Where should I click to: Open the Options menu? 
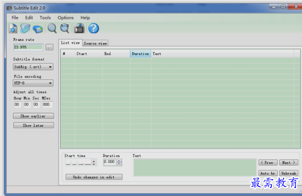tap(66, 18)
